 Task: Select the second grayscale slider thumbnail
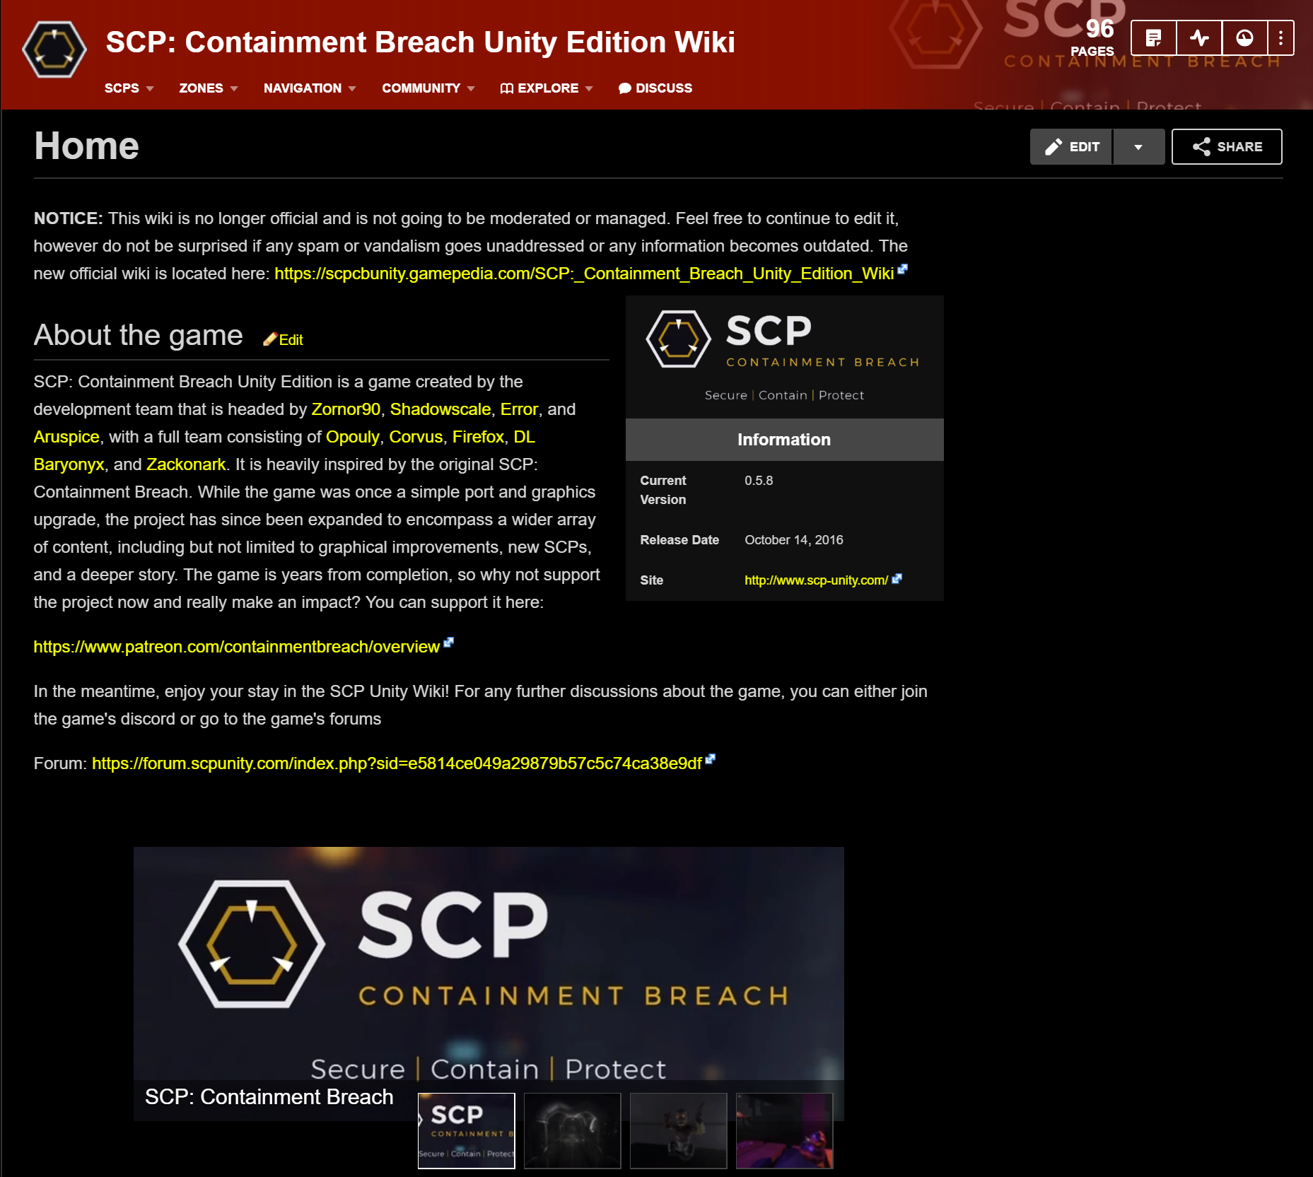(573, 1130)
